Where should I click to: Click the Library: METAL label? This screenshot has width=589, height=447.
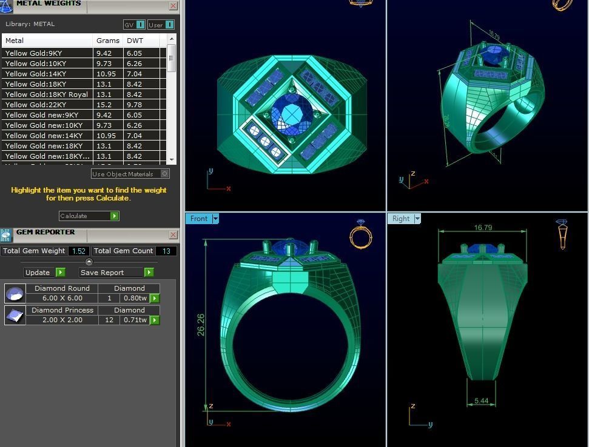point(30,24)
